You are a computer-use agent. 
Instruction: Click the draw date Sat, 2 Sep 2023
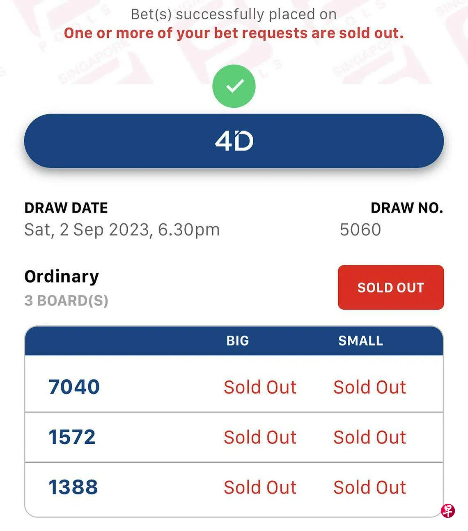(x=122, y=230)
